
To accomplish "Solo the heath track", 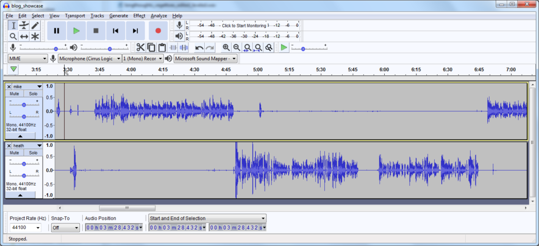I will tap(33, 152).
